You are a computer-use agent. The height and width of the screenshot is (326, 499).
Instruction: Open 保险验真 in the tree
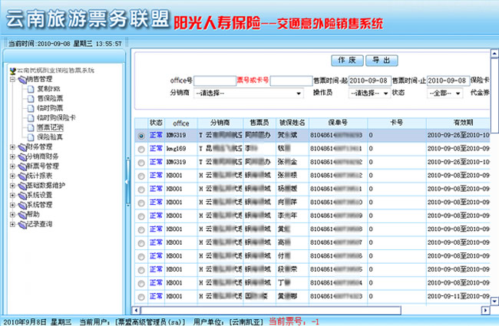pyautogui.click(x=50, y=137)
